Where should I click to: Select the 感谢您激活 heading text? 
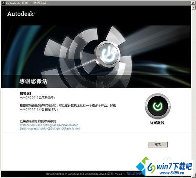coord(33,81)
